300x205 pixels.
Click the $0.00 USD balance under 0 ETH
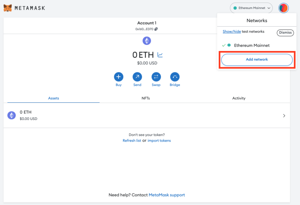click(x=147, y=63)
